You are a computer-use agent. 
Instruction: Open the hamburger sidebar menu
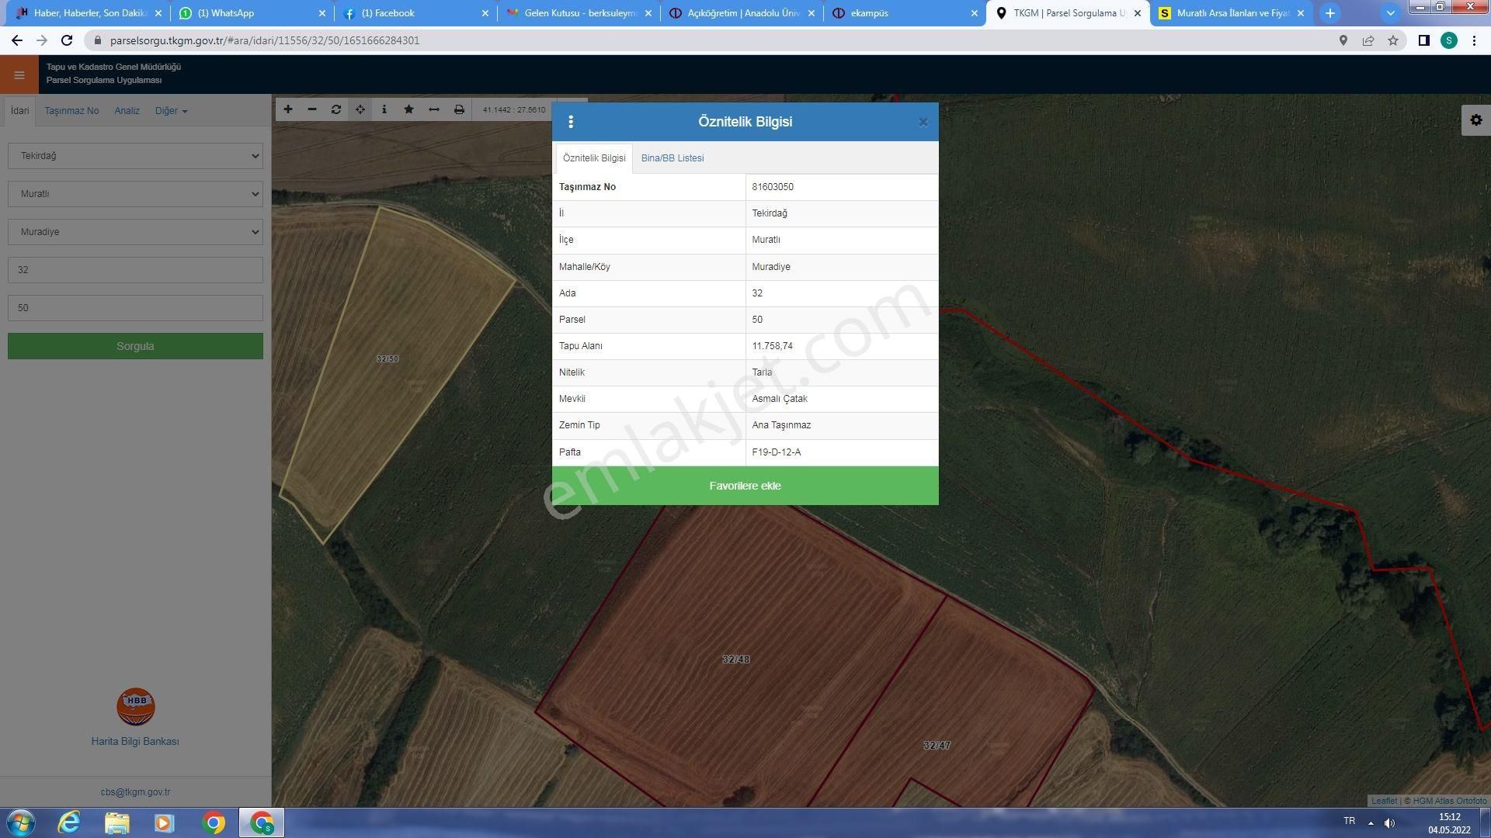coord(19,75)
